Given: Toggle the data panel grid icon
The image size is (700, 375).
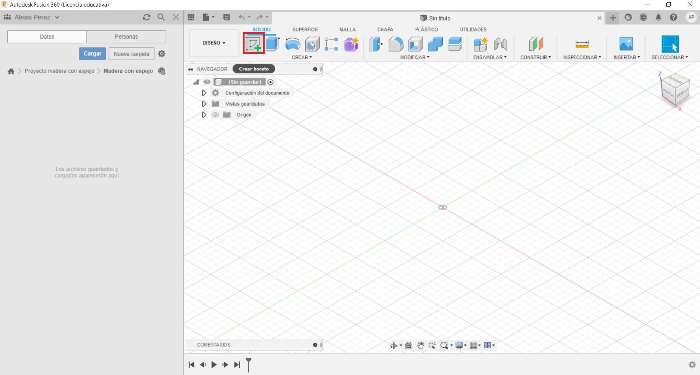Looking at the screenshot, I should pos(191,17).
